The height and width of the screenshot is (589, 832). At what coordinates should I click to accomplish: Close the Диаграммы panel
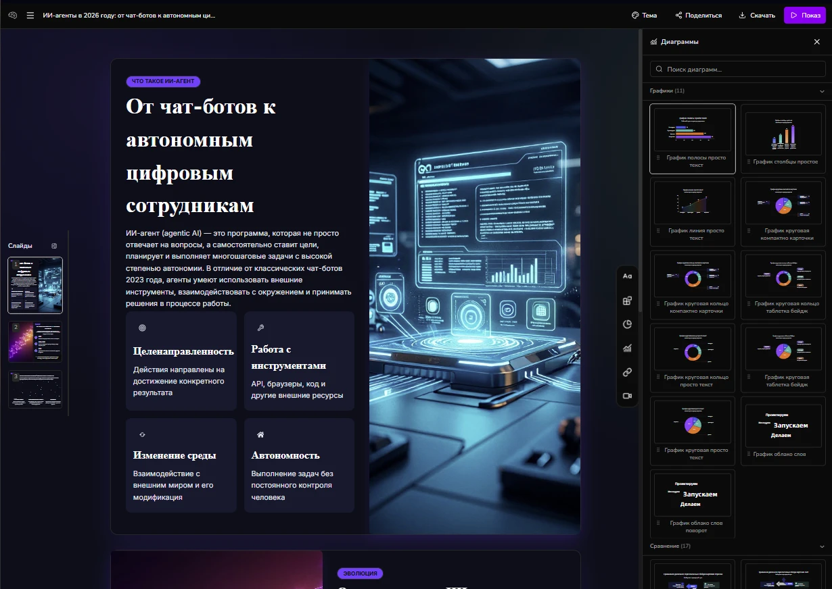pos(816,42)
